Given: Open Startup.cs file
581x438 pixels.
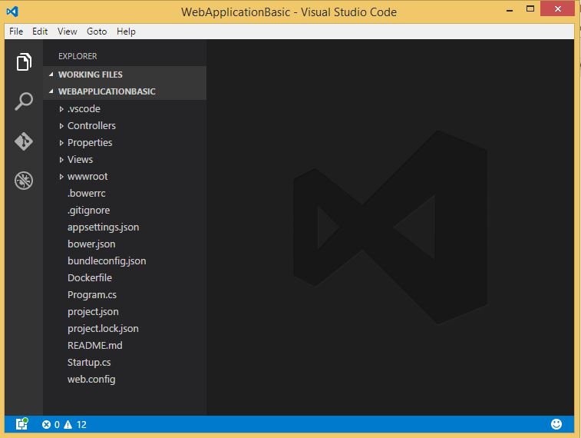Looking at the screenshot, I should coord(89,363).
